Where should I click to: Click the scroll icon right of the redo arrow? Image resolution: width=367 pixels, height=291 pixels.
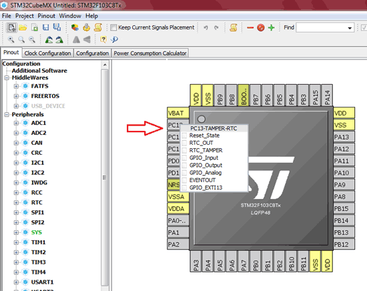tap(233, 27)
